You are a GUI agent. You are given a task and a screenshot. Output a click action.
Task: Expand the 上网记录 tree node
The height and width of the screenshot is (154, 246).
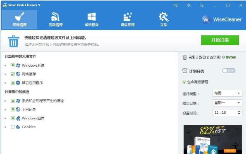click(5, 110)
